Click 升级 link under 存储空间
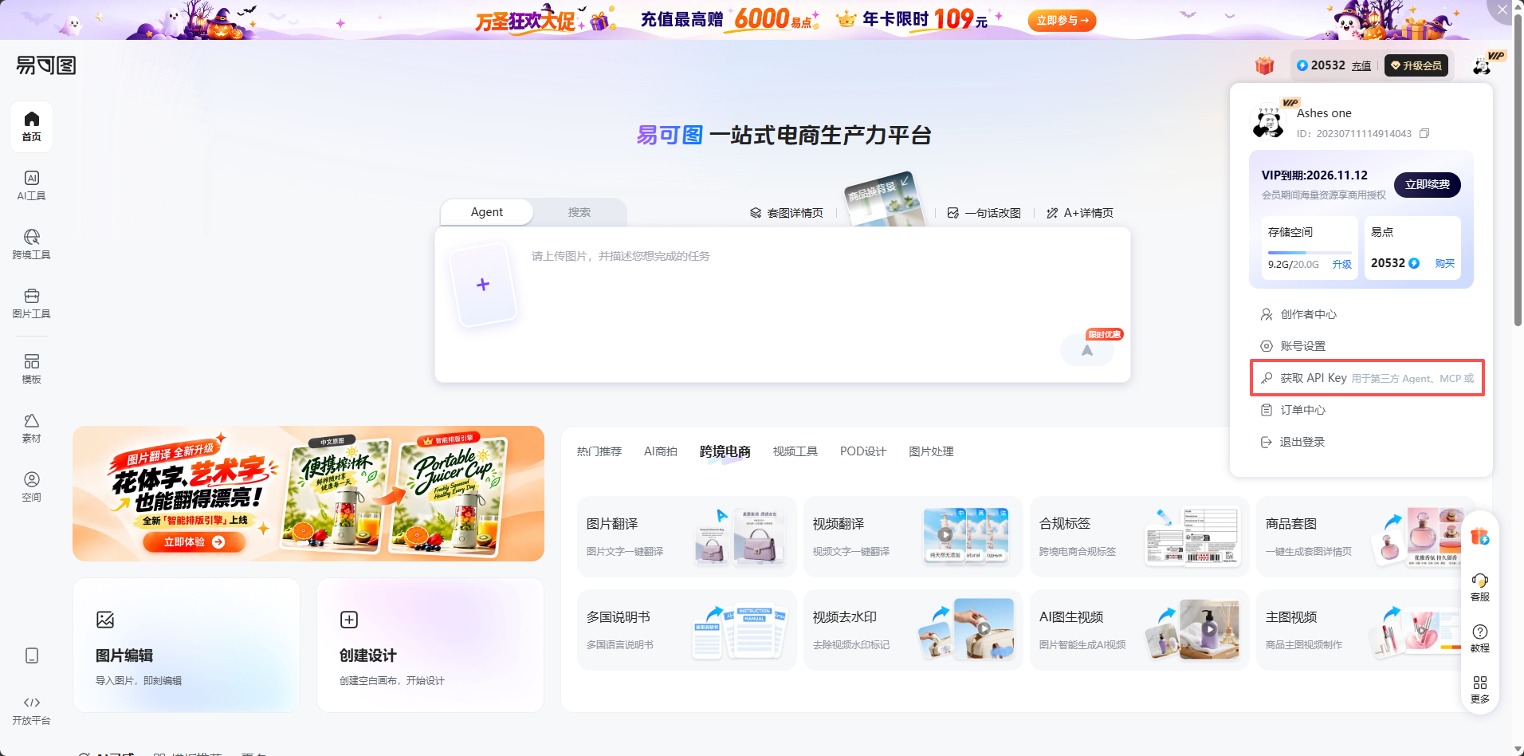 [x=1342, y=264]
